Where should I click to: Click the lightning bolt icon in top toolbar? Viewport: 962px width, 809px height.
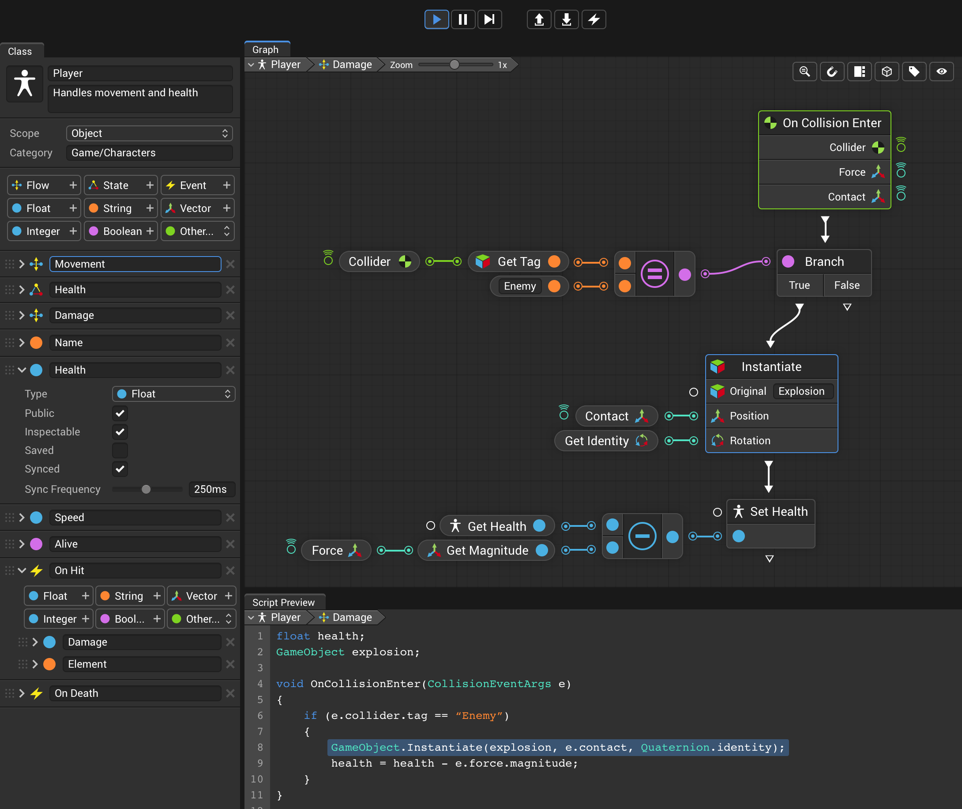pyautogui.click(x=594, y=19)
